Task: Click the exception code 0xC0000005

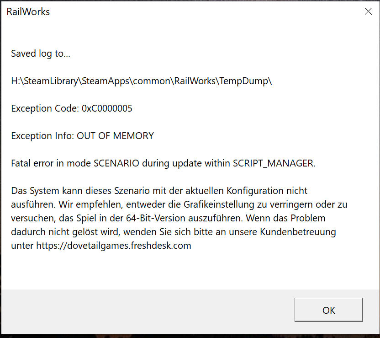Action: pyautogui.click(x=107, y=108)
